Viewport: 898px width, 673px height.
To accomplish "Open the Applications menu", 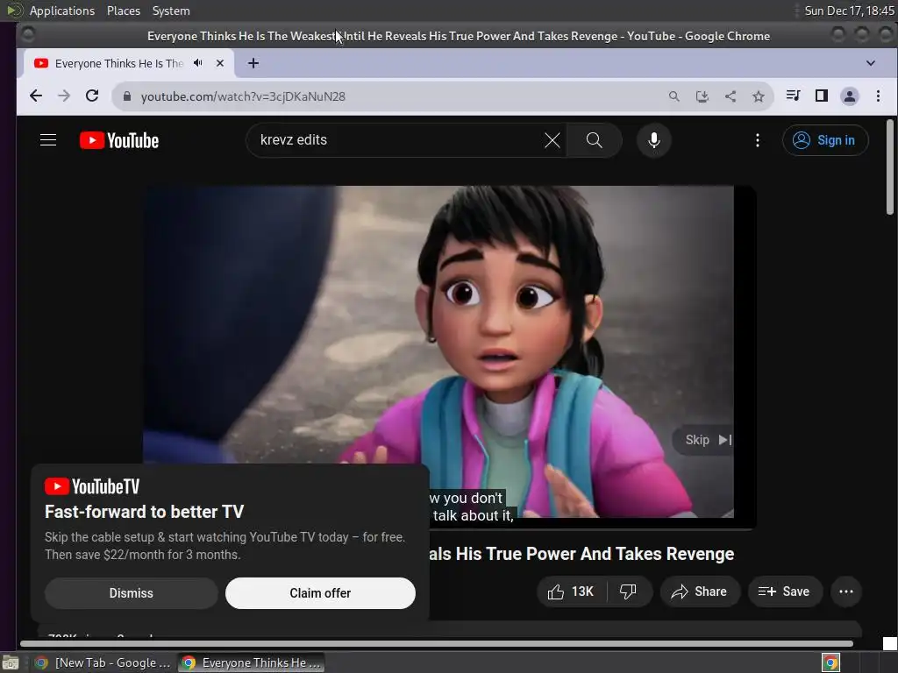I will tap(62, 11).
